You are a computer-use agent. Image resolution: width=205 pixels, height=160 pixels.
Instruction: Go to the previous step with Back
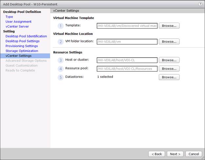click(157, 154)
